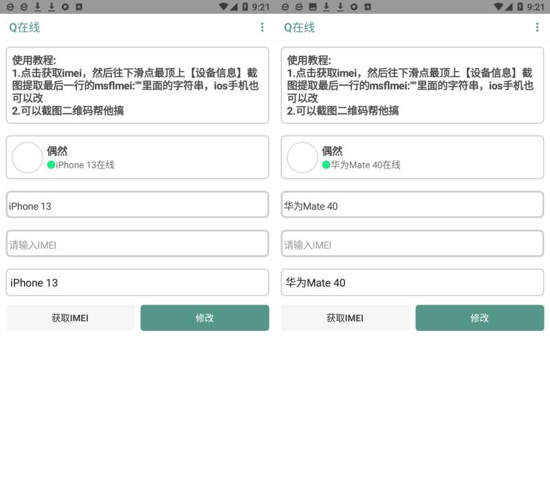Click the iPhone 13在线 status text

pyautogui.click(x=85, y=165)
